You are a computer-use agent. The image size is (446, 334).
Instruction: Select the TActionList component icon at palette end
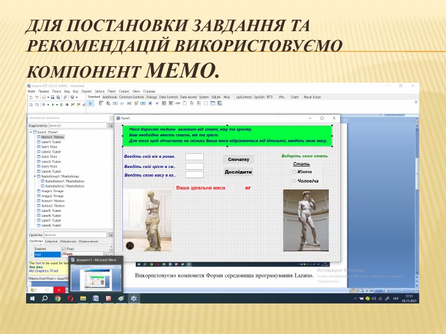tap(220, 103)
